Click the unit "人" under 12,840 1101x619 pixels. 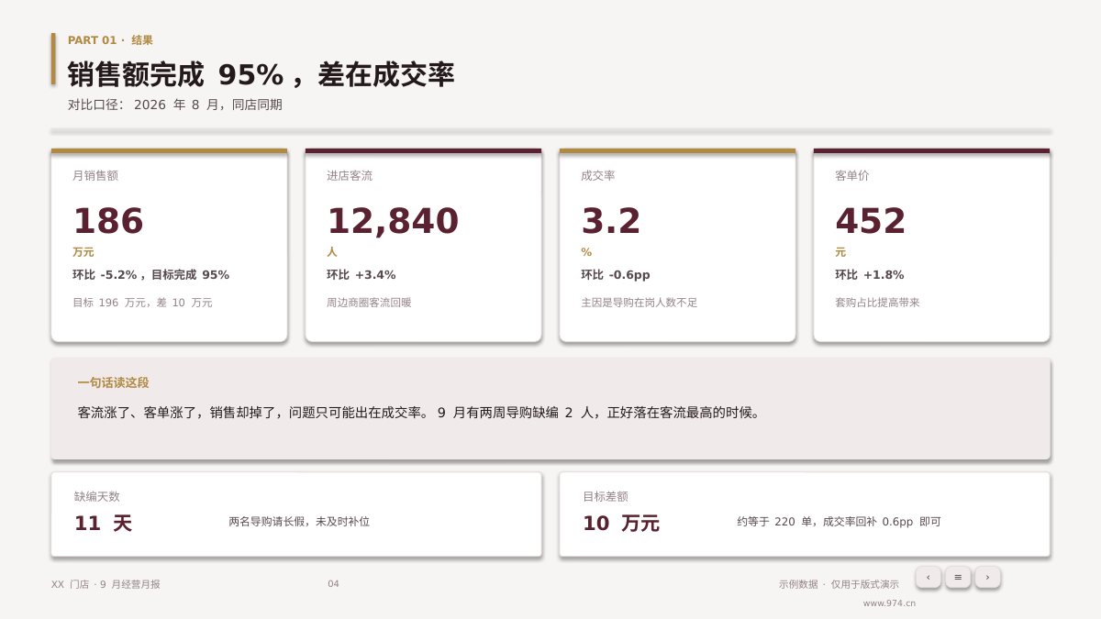point(332,252)
